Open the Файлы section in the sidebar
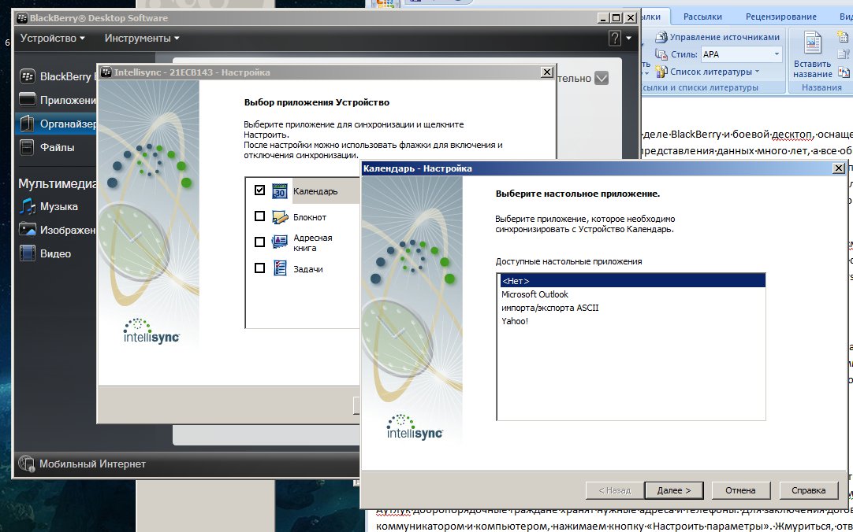 click(48, 147)
